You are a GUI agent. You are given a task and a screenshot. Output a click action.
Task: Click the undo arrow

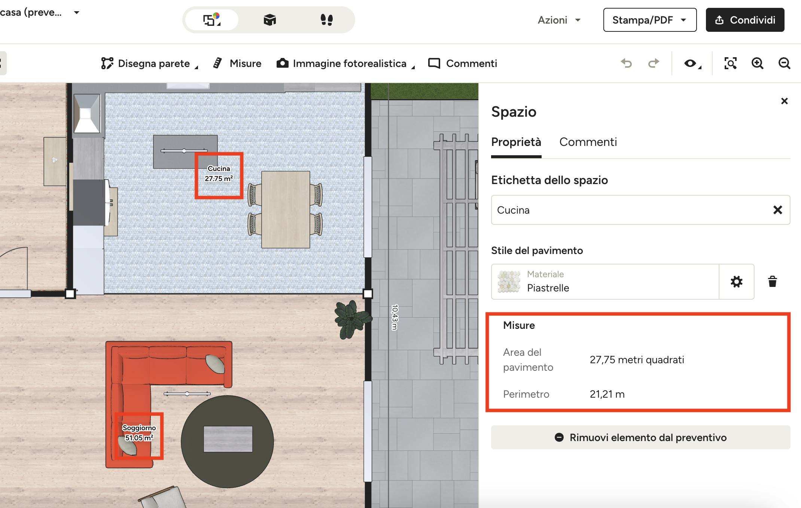click(626, 63)
